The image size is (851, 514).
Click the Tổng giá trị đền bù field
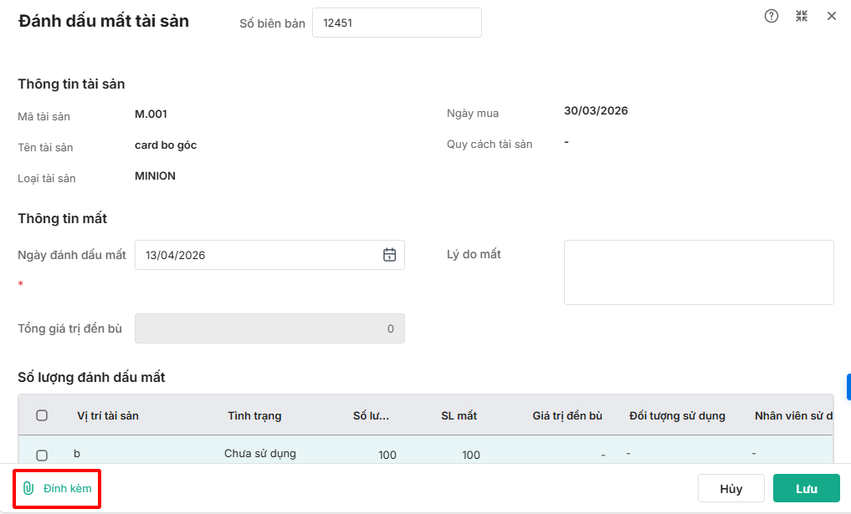tap(269, 328)
